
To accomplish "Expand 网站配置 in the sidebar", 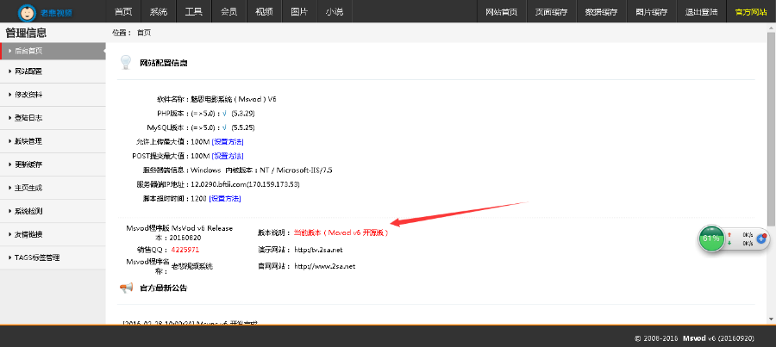I will 29,71.
